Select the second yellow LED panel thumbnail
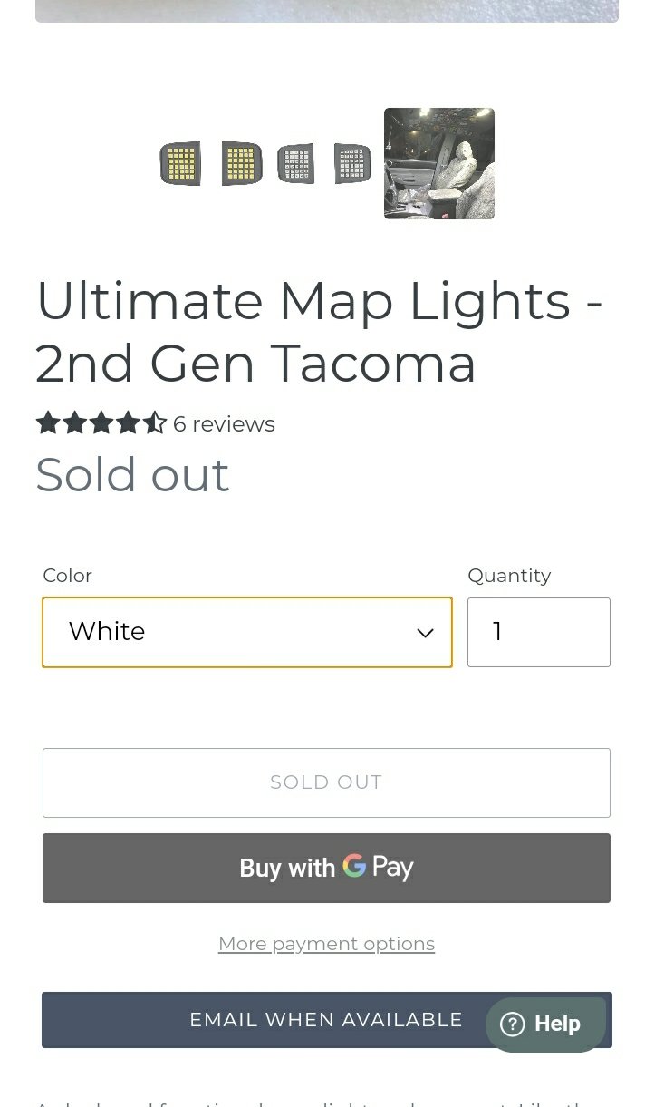This screenshot has height=1107, width=645. [x=241, y=164]
